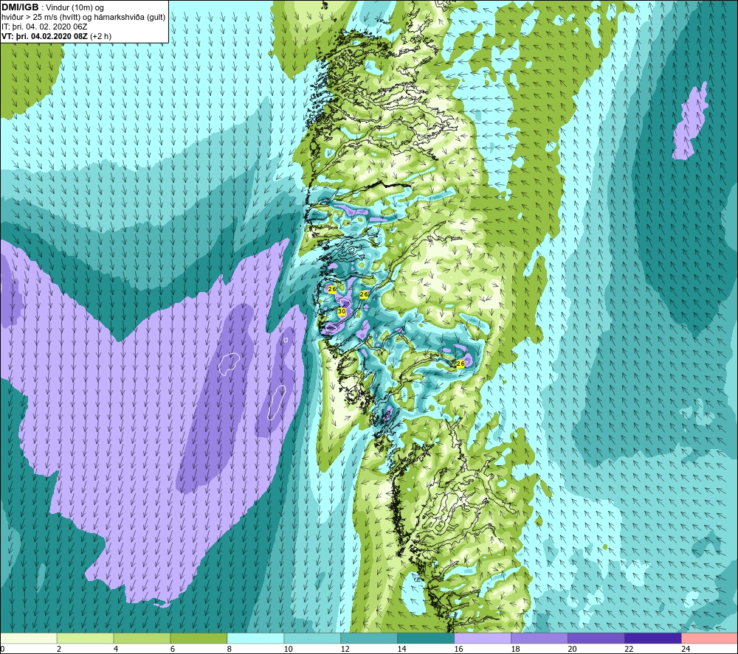This screenshot has height=654, width=738.
Task: Pick the light lavender 16–18 legend swatch
Action: pyautogui.click(x=483, y=638)
